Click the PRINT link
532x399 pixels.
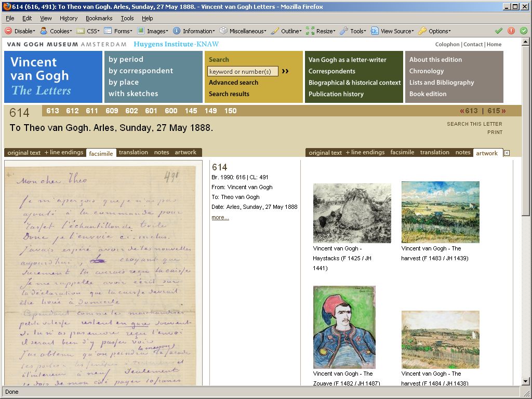[x=495, y=132]
